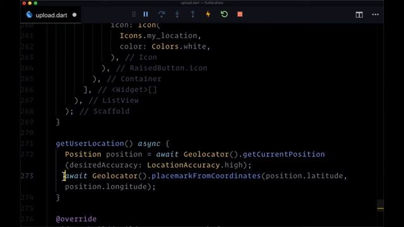Click the Position type on line 272
Image resolution: width=404 pixels, height=227 pixels.
point(83,154)
